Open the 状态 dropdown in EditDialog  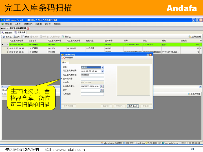click(103, 67)
